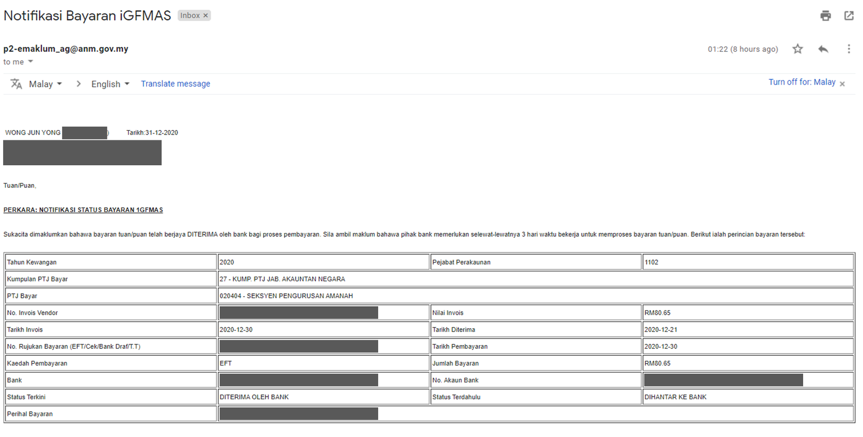This screenshot has width=863, height=437.
Task: Open the Malay source language dropdown
Action: pos(45,84)
